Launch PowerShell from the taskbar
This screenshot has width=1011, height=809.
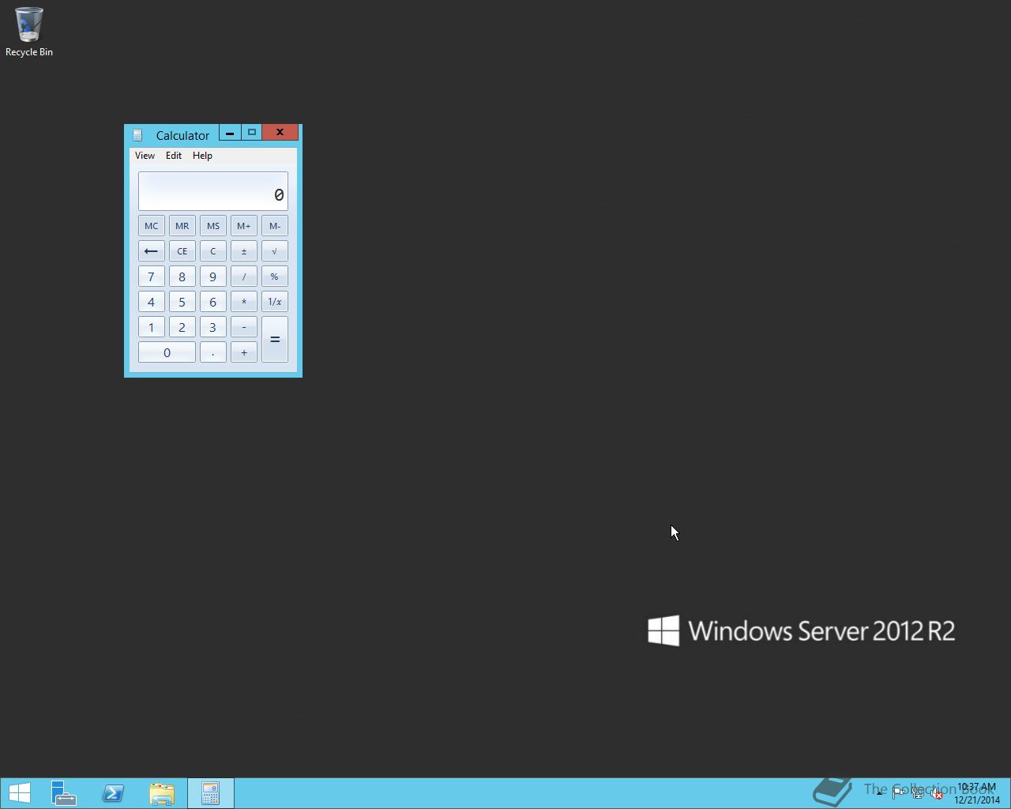click(113, 793)
